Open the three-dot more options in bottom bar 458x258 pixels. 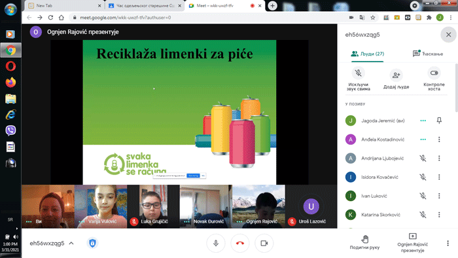click(x=448, y=243)
